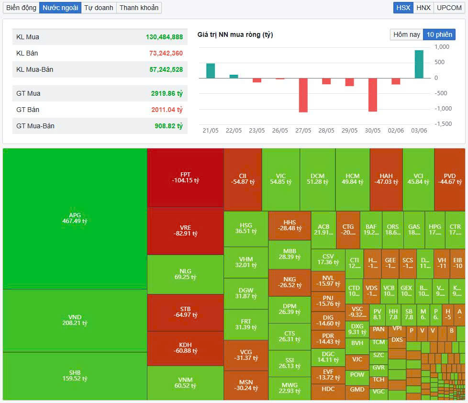Select the GMD treemap tile

pyautogui.click(x=357, y=392)
